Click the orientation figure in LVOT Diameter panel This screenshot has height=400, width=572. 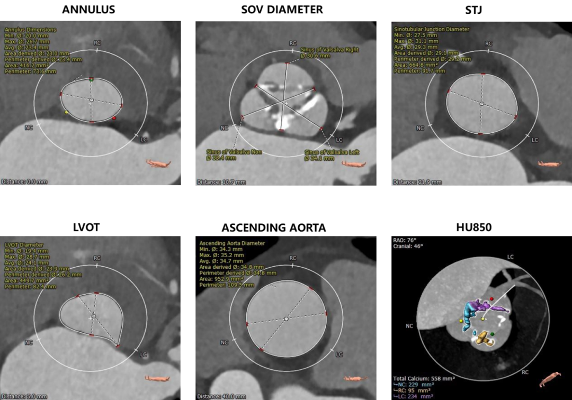[x=158, y=378]
